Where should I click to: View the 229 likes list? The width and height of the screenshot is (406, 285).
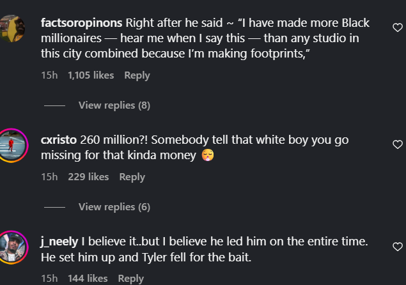(88, 177)
